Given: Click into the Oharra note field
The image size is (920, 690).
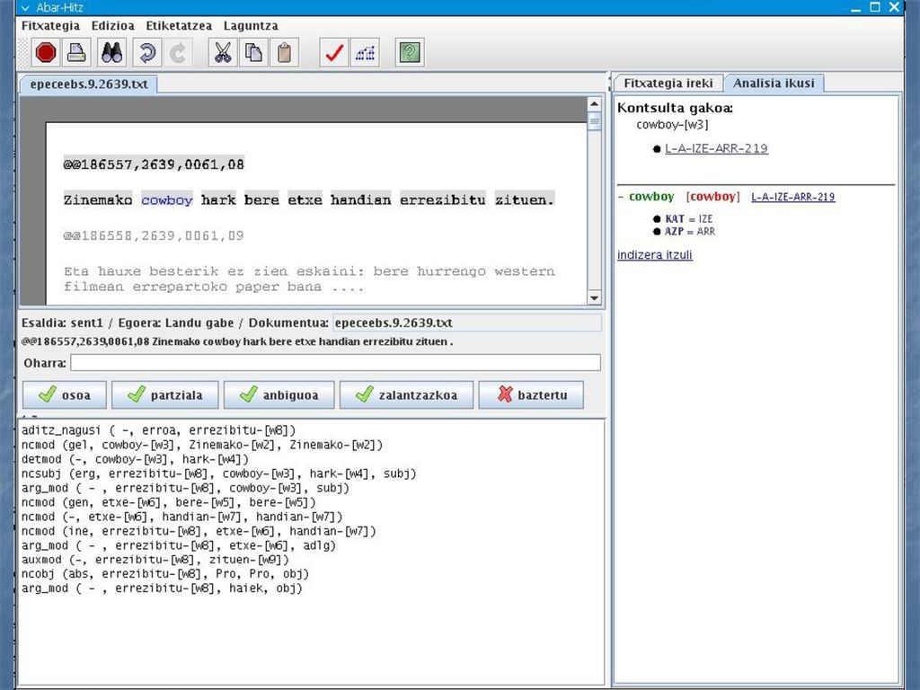Looking at the screenshot, I should (335, 363).
